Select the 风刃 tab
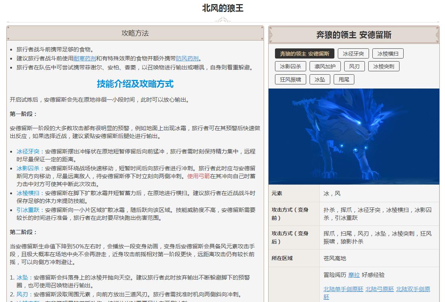This screenshot has width=445, height=302. click(x=354, y=66)
